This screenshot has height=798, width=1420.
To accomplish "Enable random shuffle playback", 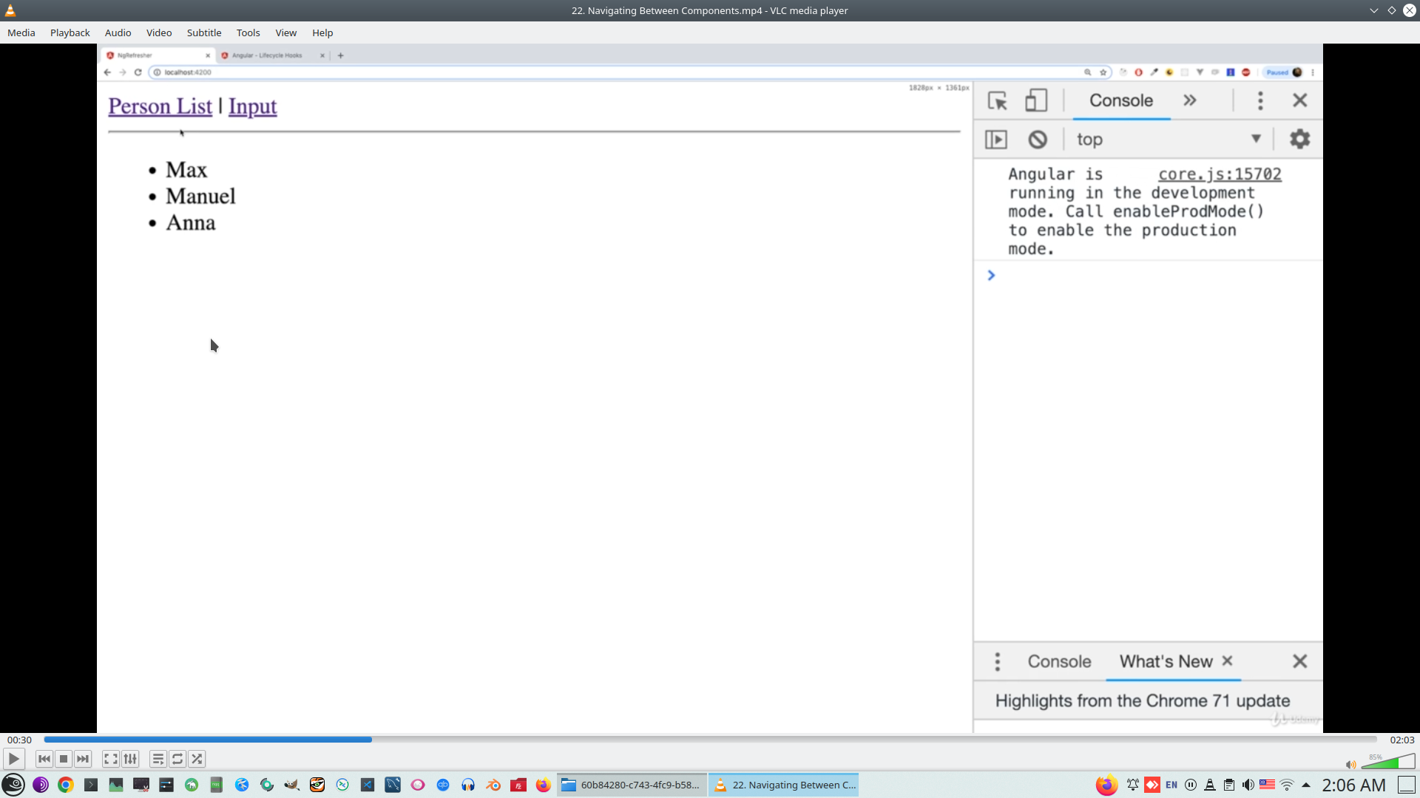I will (x=197, y=759).
